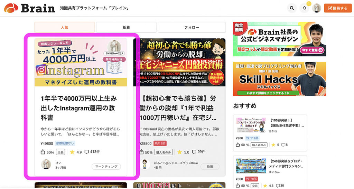The image size is (354, 189).
Task: Click the マーケティング category tag
Action: pos(106,167)
